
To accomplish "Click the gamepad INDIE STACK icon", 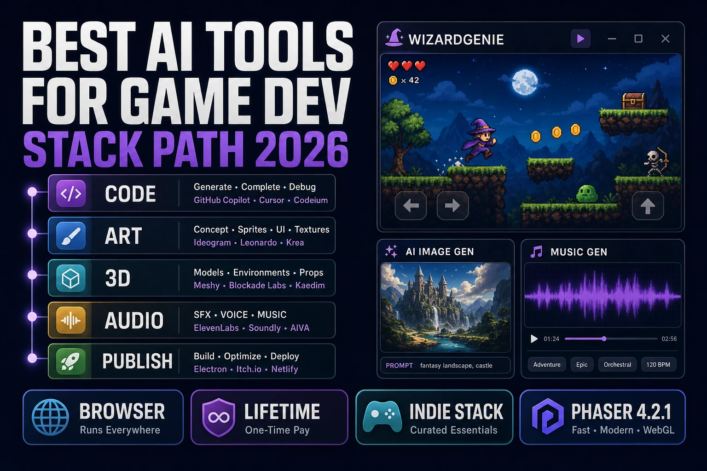I will [382, 416].
